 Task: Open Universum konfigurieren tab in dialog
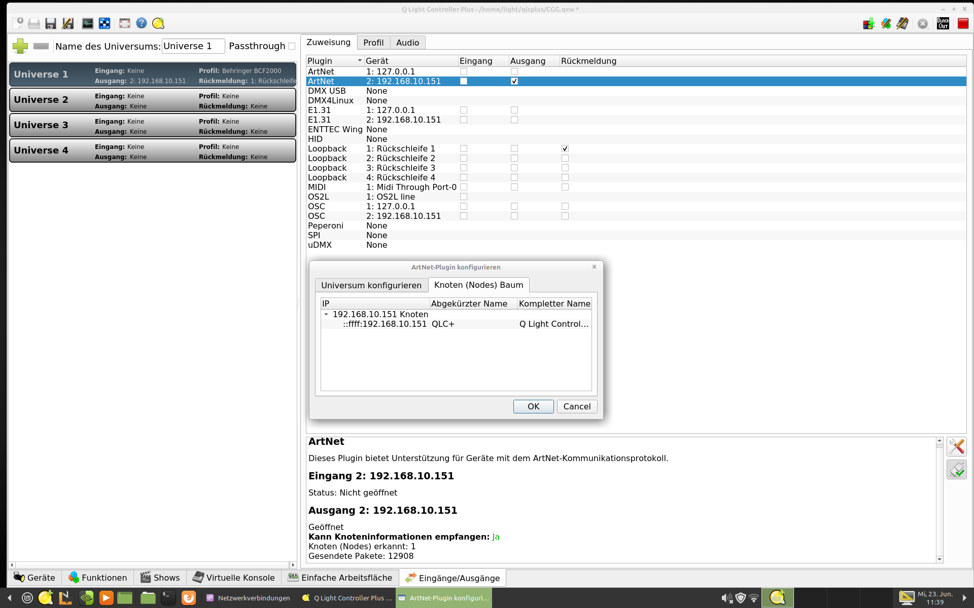[x=371, y=285]
